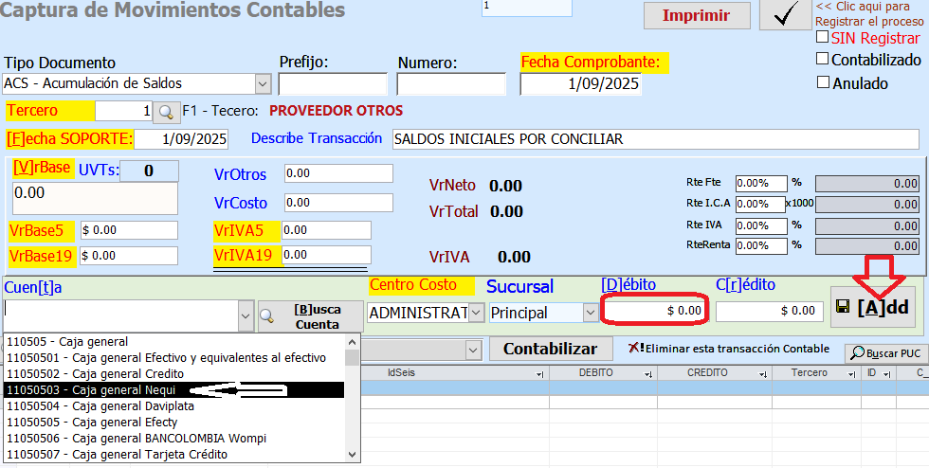Open the Centro Costo dropdown

coord(476,312)
